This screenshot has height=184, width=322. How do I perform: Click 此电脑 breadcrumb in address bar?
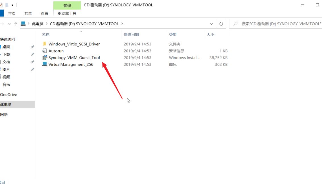pos(37,24)
